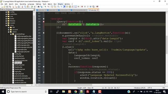
Task: Click Windows (CR LF) in status bar
Action: 140,88
